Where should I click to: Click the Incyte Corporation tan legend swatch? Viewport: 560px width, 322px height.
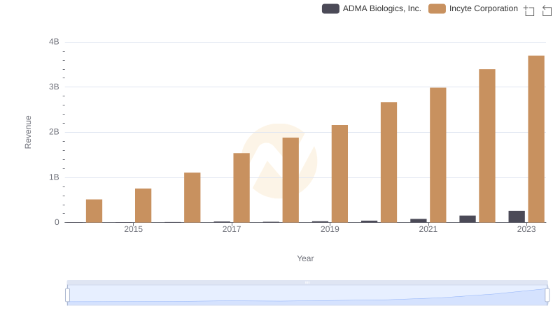coord(437,8)
